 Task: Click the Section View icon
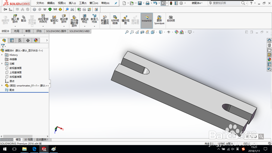142,32
